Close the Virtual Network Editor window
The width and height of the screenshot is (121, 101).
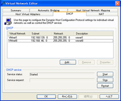pyautogui.click(x=117, y=4)
